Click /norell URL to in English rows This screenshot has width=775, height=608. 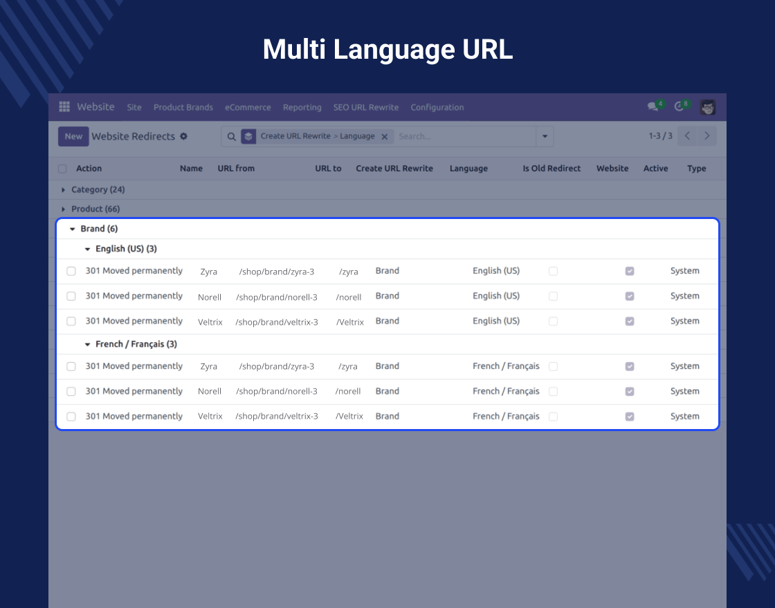click(349, 297)
